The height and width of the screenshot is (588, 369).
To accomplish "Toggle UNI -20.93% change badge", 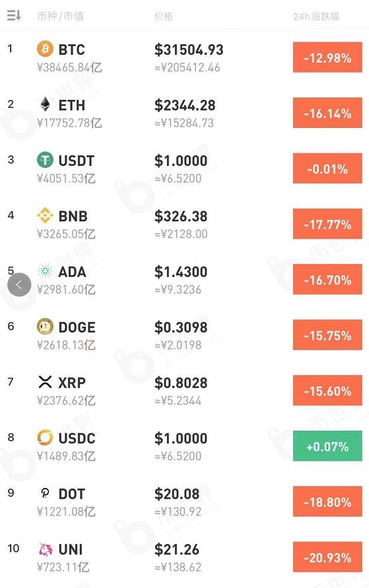I will click(x=328, y=557).
